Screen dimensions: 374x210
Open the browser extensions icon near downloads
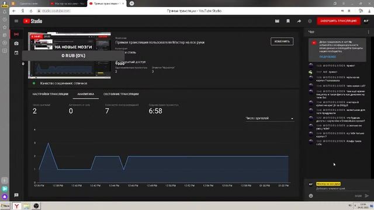point(361,11)
